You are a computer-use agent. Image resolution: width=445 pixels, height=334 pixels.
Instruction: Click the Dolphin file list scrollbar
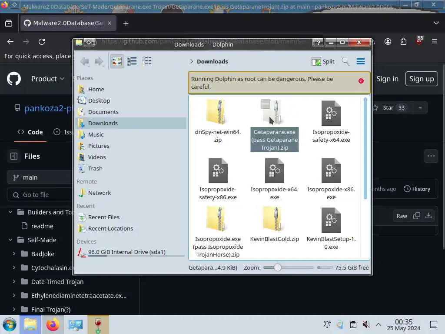click(x=365, y=148)
